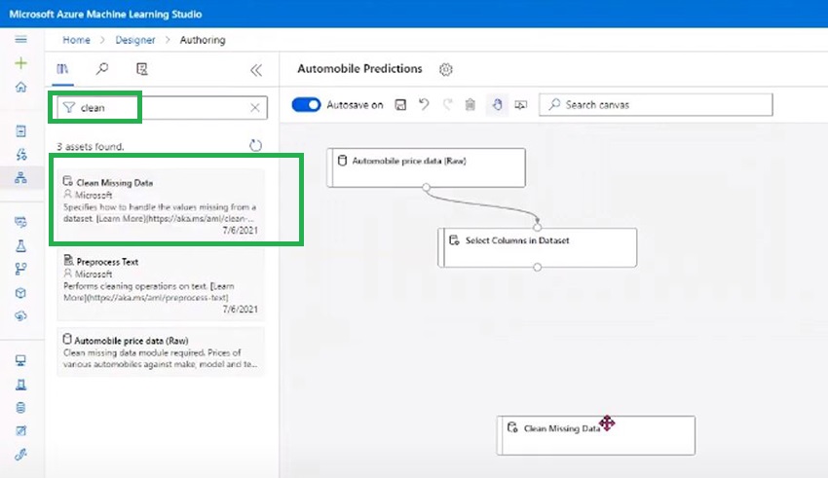Click input port of Select Columns in Dataset
Screen dimensions: 828x478
537,228
